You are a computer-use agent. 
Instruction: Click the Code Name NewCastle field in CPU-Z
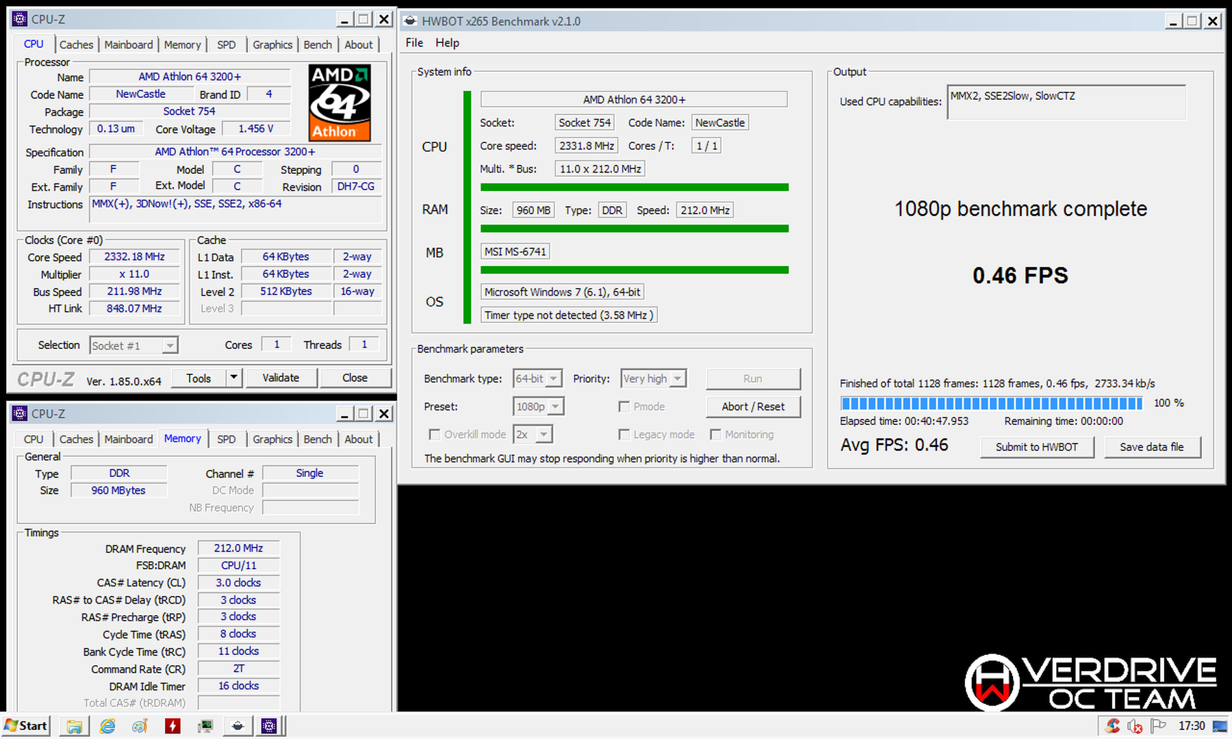coord(140,94)
